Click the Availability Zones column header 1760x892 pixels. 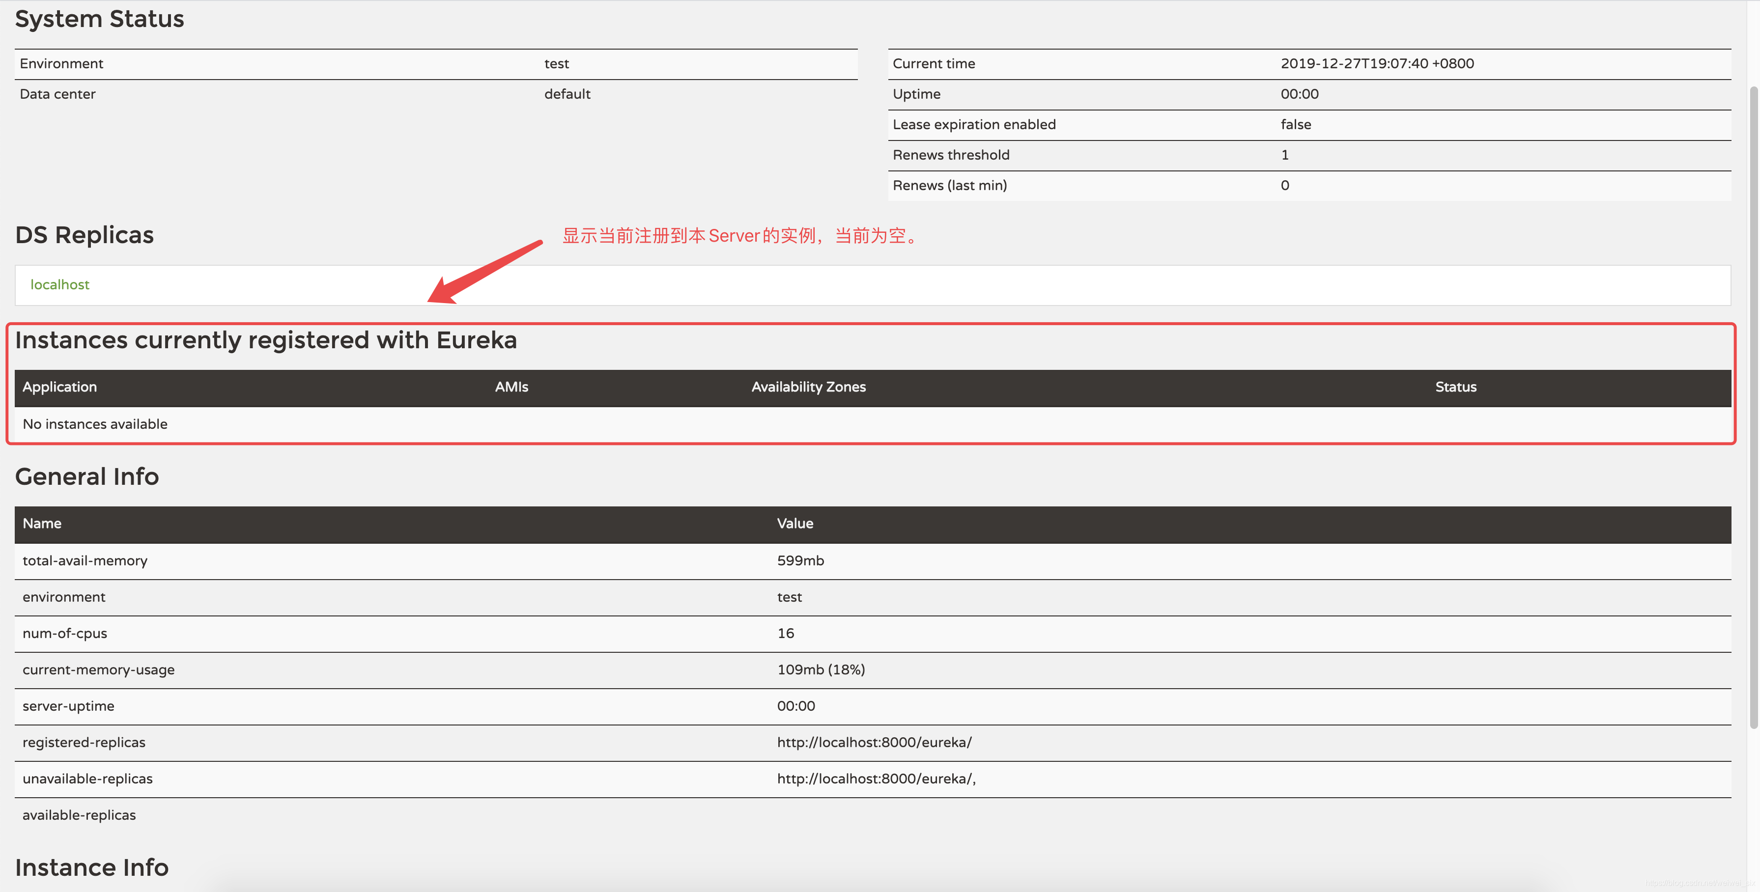808,387
